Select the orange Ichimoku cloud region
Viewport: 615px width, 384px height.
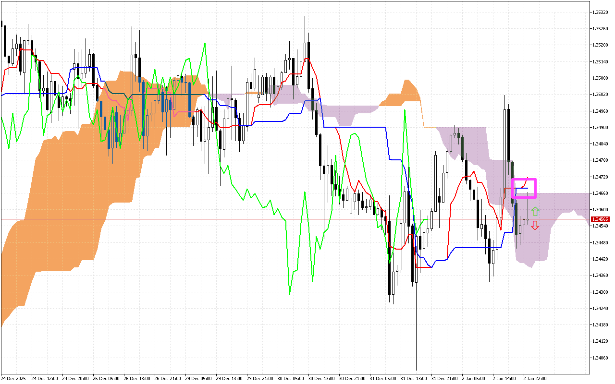(48, 240)
